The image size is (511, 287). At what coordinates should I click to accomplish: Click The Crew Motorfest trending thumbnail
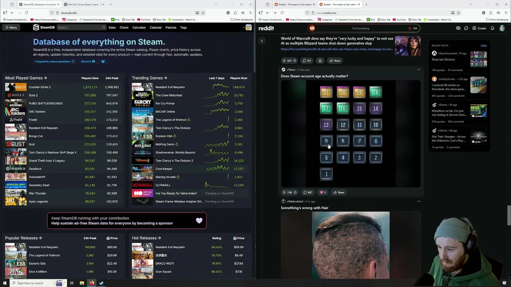(x=142, y=95)
